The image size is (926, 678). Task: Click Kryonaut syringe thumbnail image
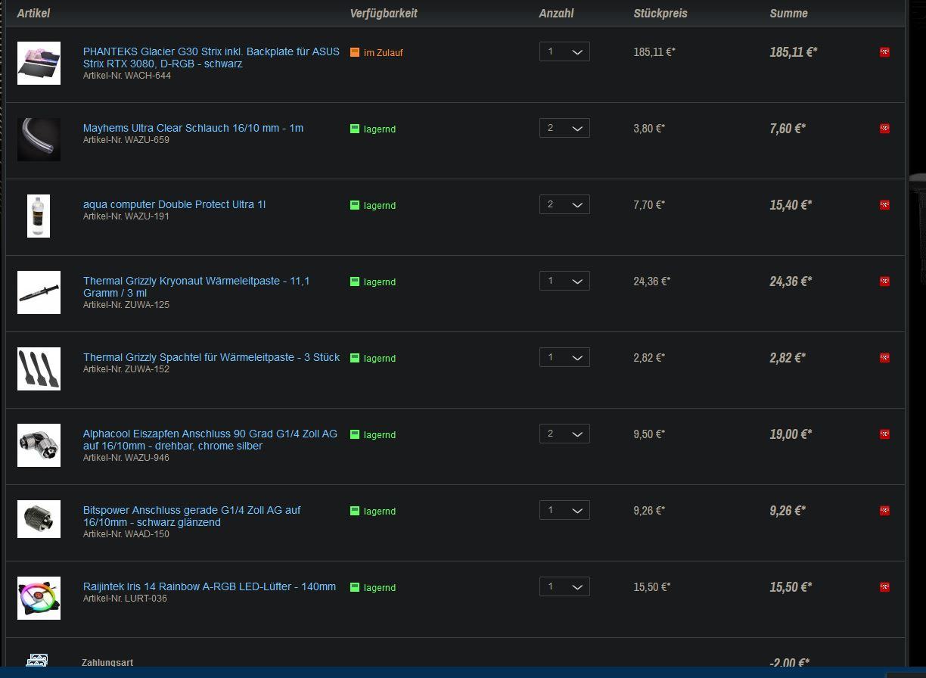(39, 292)
